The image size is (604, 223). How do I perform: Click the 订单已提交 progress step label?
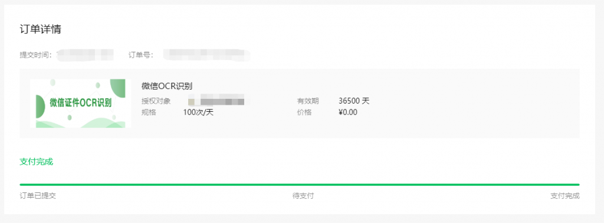tap(38, 196)
